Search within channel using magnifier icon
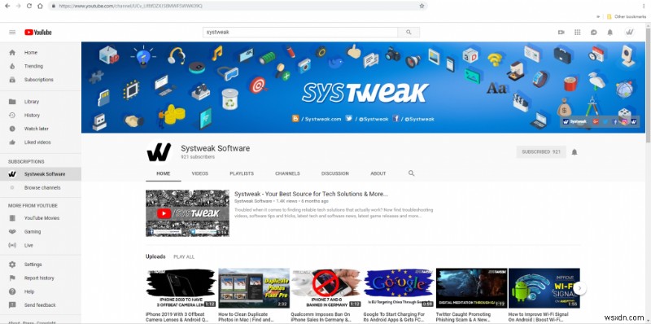Image resolution: width=651 pixels, height=324 pixels. (x=412, y=173)
